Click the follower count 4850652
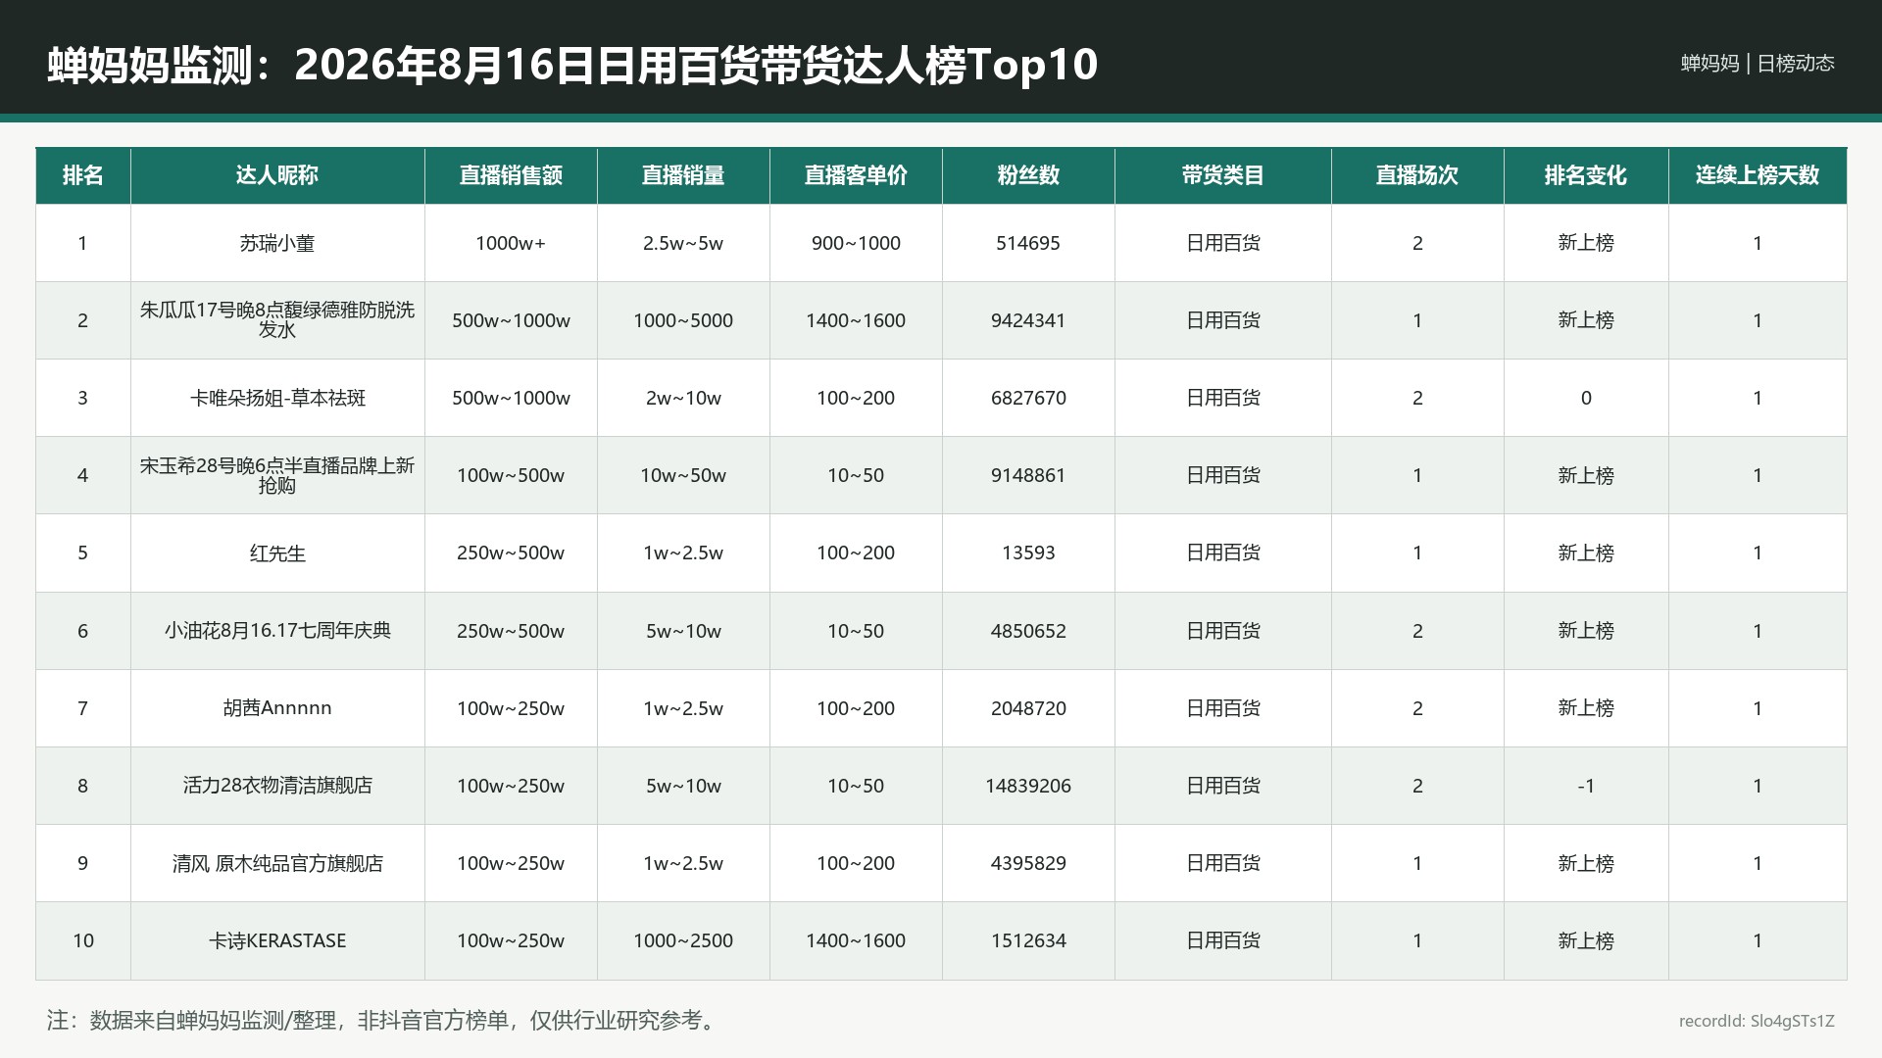This screenshot has width=1882, height=1058. coord(1028,631)
